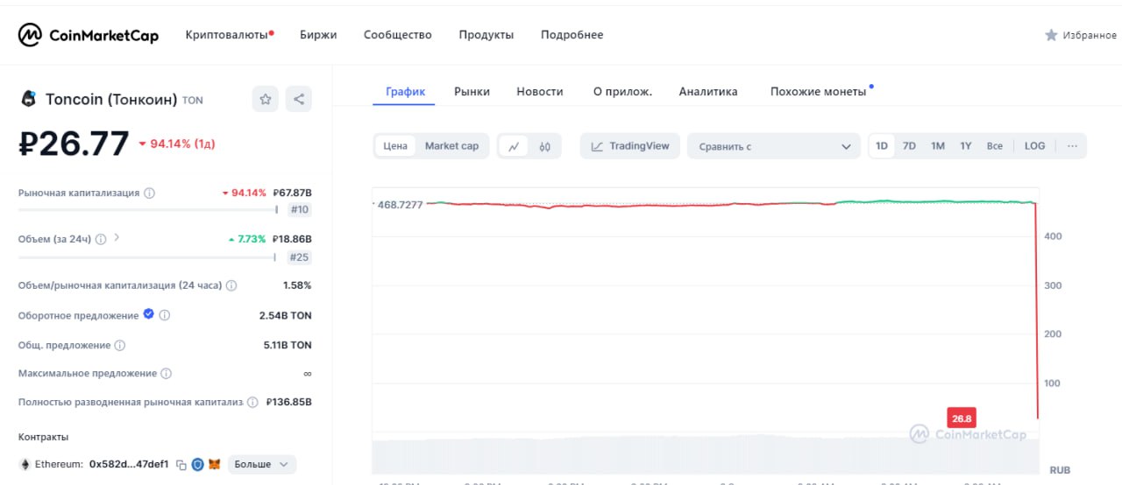Click the share icon next to Toncoin

[x=299, y=99]
